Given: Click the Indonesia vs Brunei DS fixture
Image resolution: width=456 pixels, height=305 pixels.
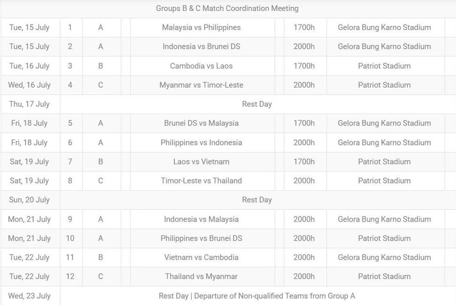Looking at the screenshot, I should [x=201, y=47].
